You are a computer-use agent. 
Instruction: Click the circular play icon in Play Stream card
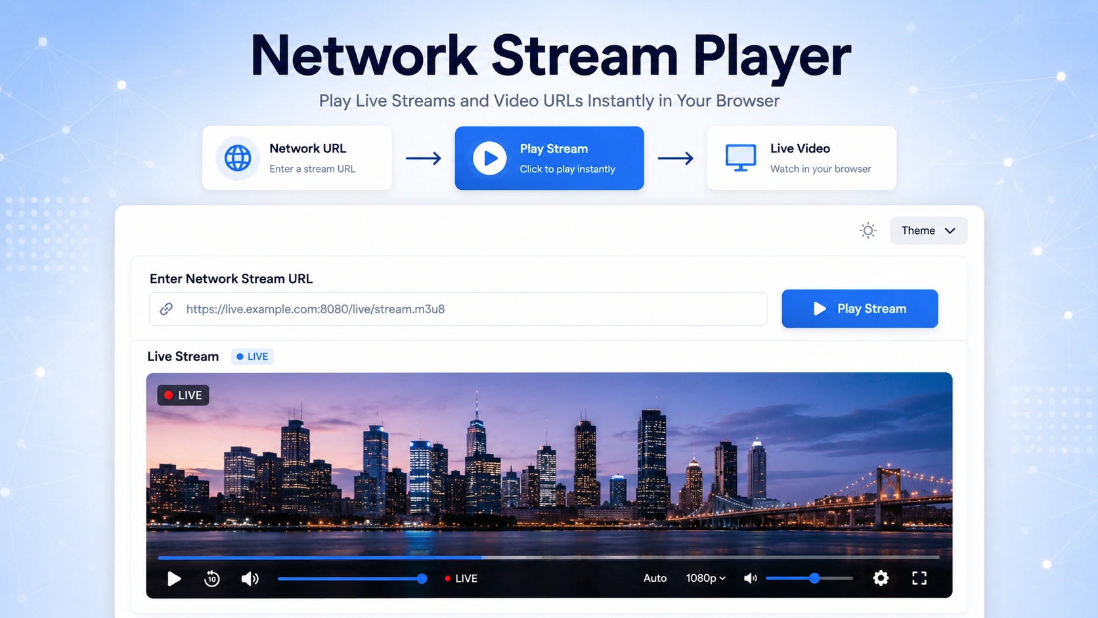tap(490, 158)
